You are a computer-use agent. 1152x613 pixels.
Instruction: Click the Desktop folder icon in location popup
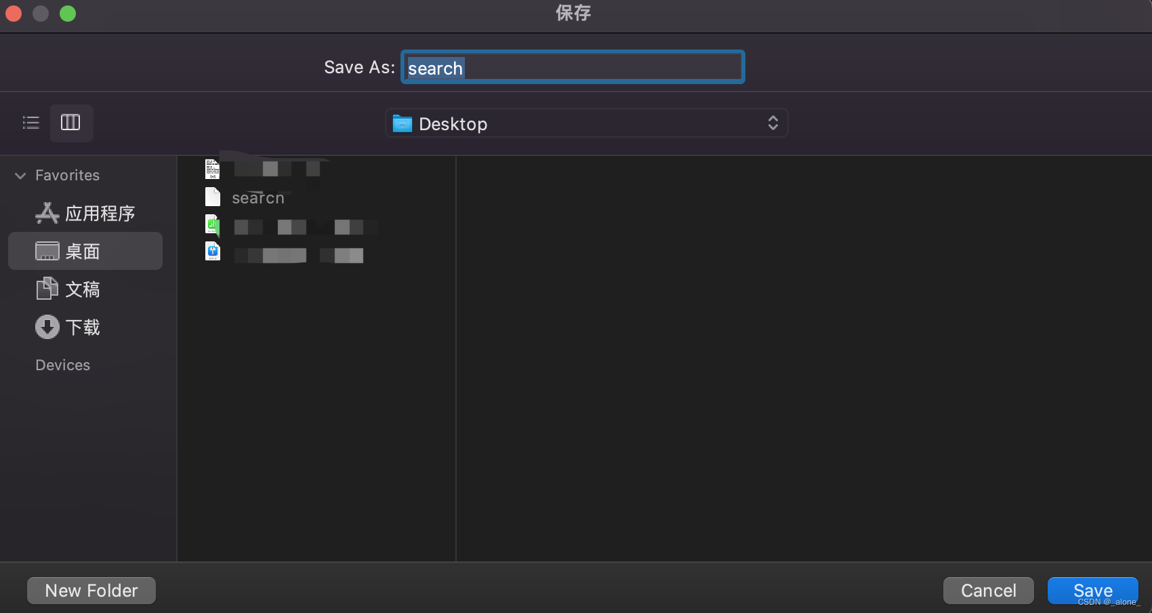coord(403,123)
